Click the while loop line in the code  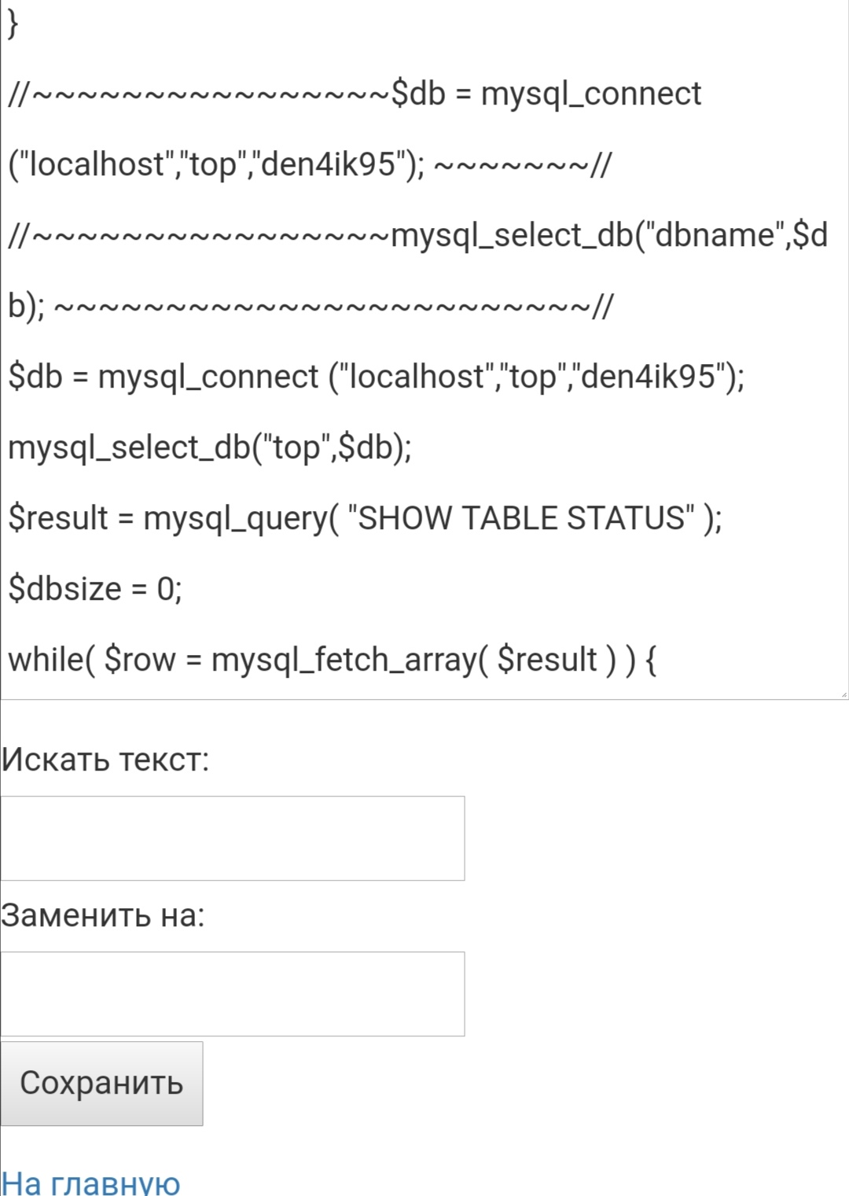(332, 660)
